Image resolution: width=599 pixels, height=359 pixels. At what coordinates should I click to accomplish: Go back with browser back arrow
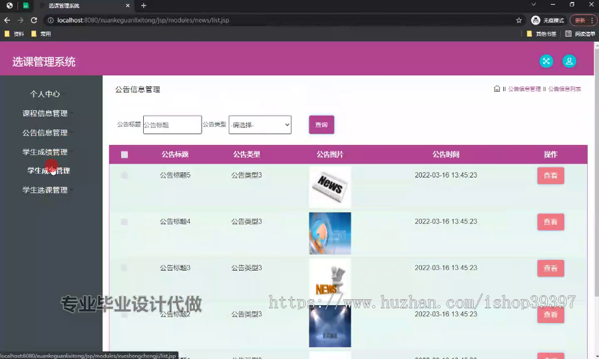(7, 20)
